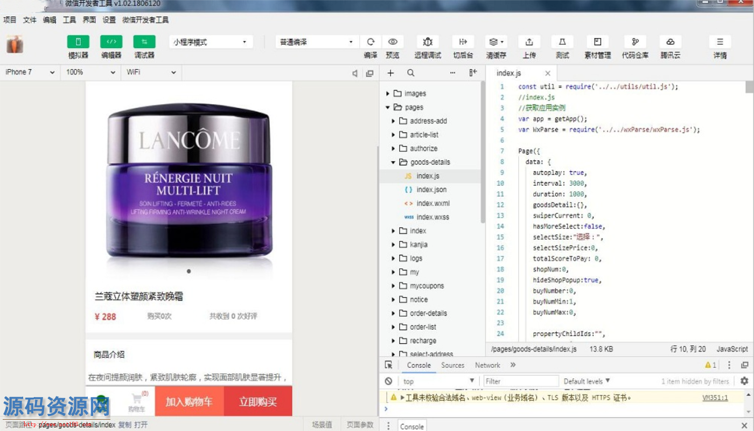754x431 pixels.
Task: Click the console Filter input field
Action: (520, 381)
